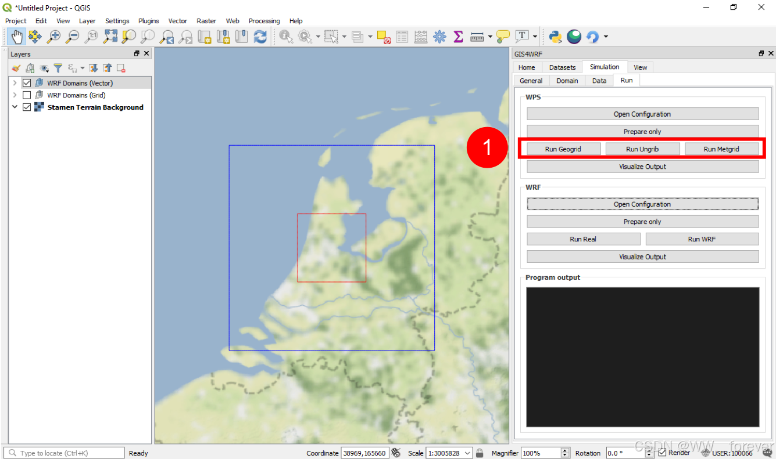The width and height of the screenshot is (776, 459).
Task: Open dropdown arrow next to Text Annotation
Action: (535, 37)
